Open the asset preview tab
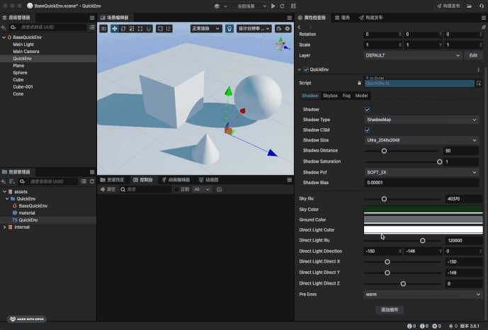Screen dimensions: 488x330 point(113,180)
